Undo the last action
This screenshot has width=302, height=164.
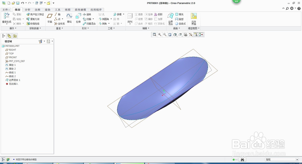(x=23, y=3)
